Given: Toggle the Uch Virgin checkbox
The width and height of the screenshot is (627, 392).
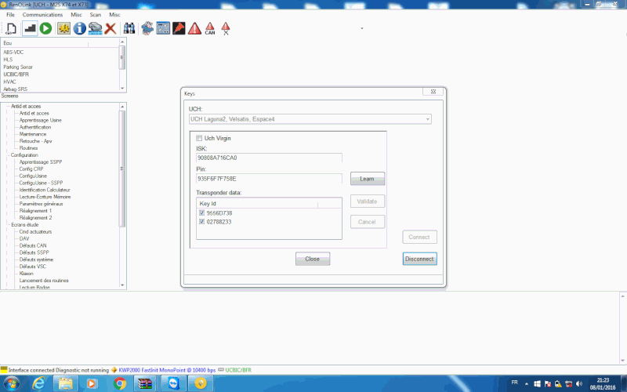Looking at the screenshot, I should click(x=200, y=139).
